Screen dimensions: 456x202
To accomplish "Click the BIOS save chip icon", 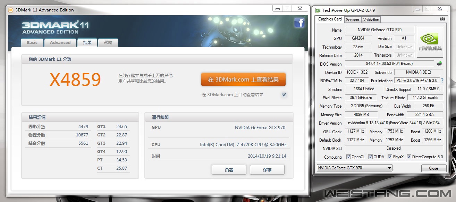I will (x=439, y=64).
